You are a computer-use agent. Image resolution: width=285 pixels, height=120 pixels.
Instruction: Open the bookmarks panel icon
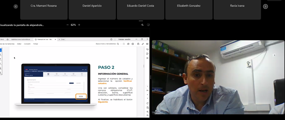[x=147, y=54]
